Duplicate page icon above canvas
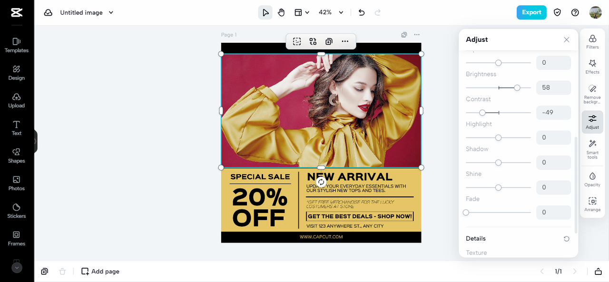This screenshot has width=609, height=282. click(x=404, y=35)
